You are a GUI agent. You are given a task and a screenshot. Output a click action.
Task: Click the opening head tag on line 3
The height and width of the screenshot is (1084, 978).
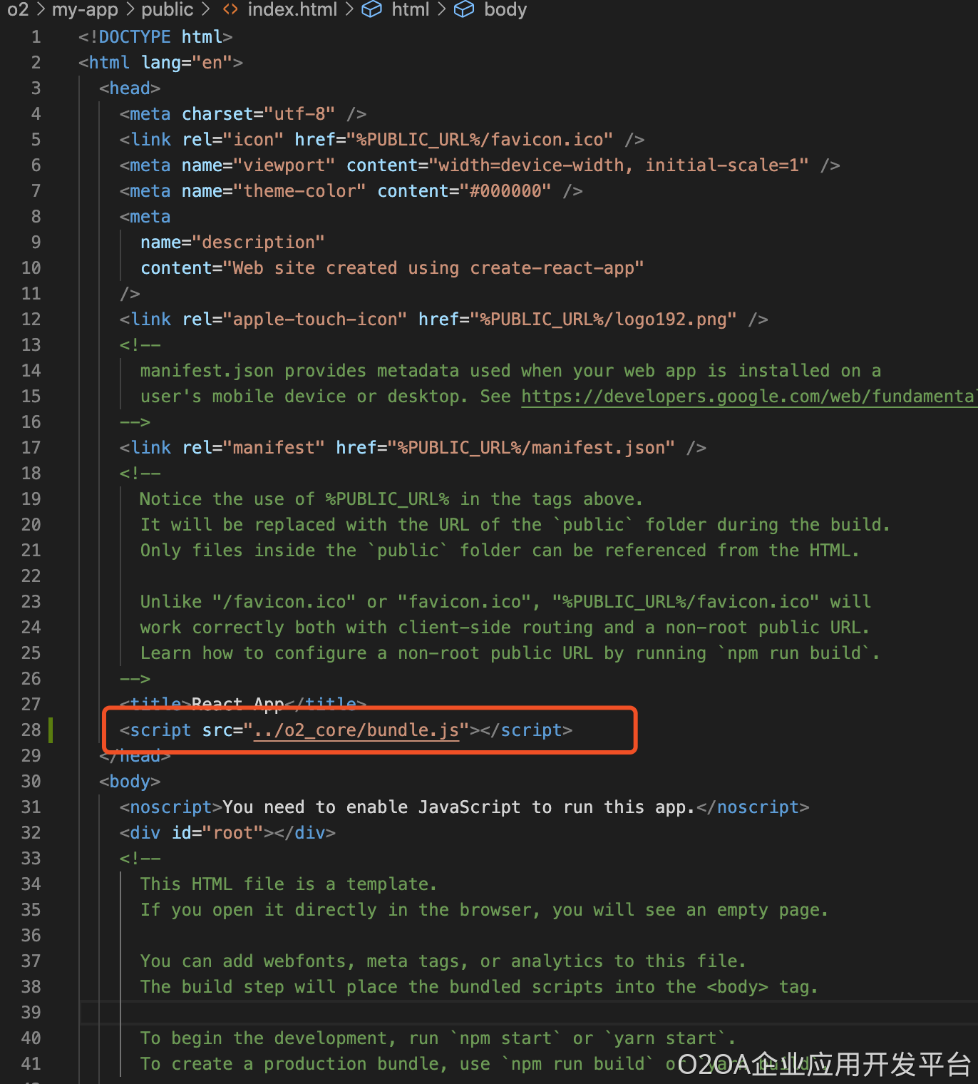[x=130, y=88]
